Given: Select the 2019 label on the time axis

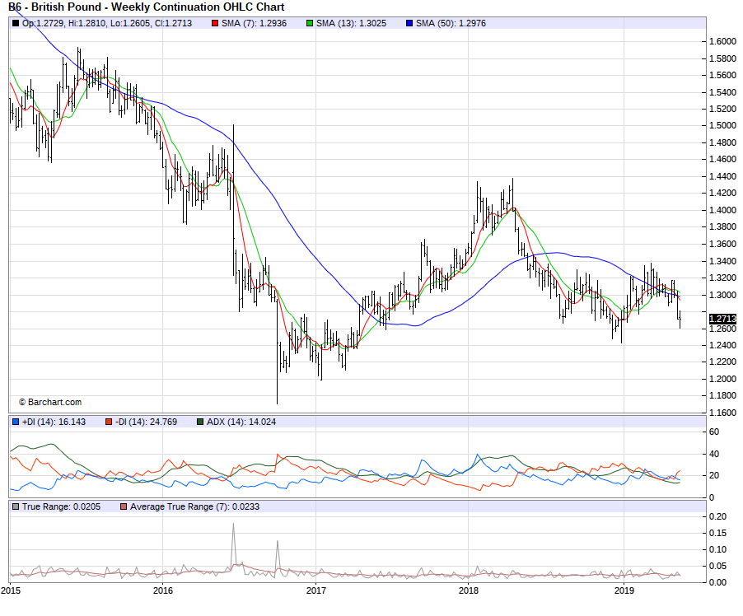Looking at the screenshot, I should tap(625, 590).
